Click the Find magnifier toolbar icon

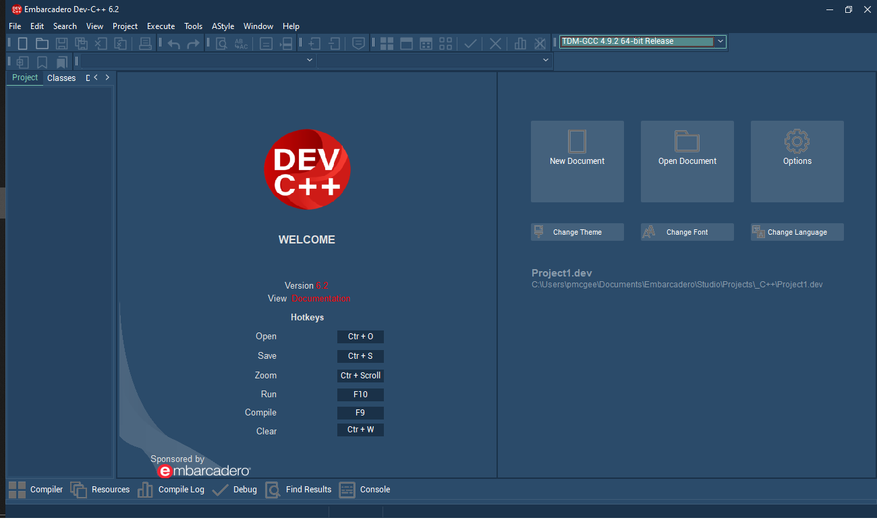pyautogui.click(x=221, y=44)
